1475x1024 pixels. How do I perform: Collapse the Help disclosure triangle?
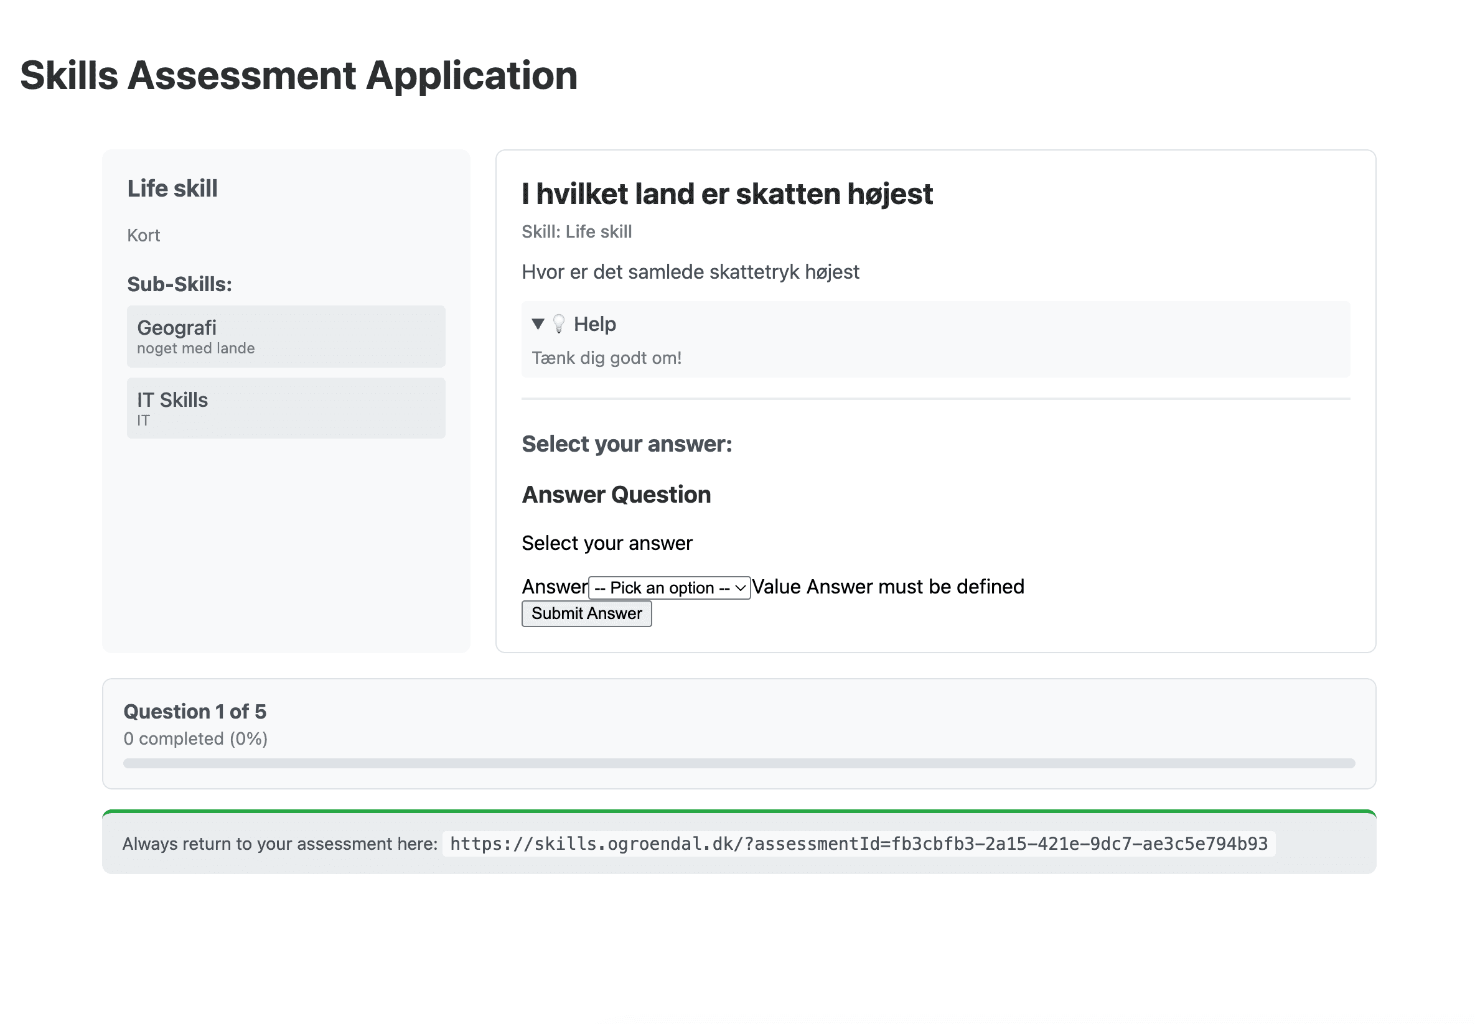point(538,324)
